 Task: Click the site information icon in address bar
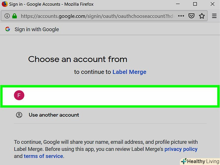[7, 16]
